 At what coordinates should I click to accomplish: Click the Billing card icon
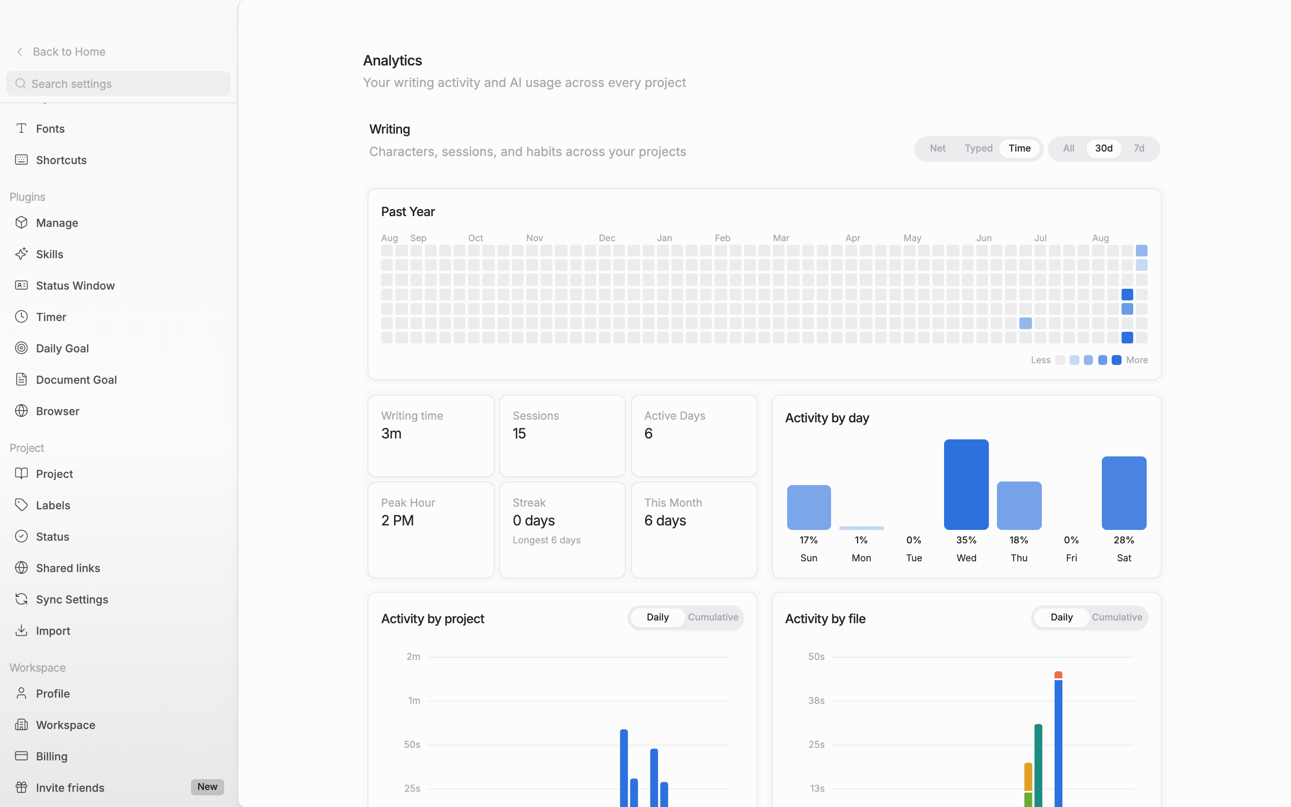(x=22, y=756)
